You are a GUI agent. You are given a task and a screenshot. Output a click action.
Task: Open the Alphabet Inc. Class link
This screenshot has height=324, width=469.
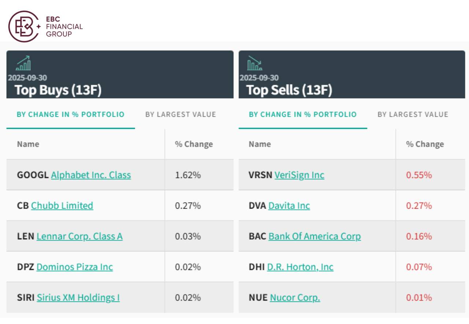click(x=91, y=175)
